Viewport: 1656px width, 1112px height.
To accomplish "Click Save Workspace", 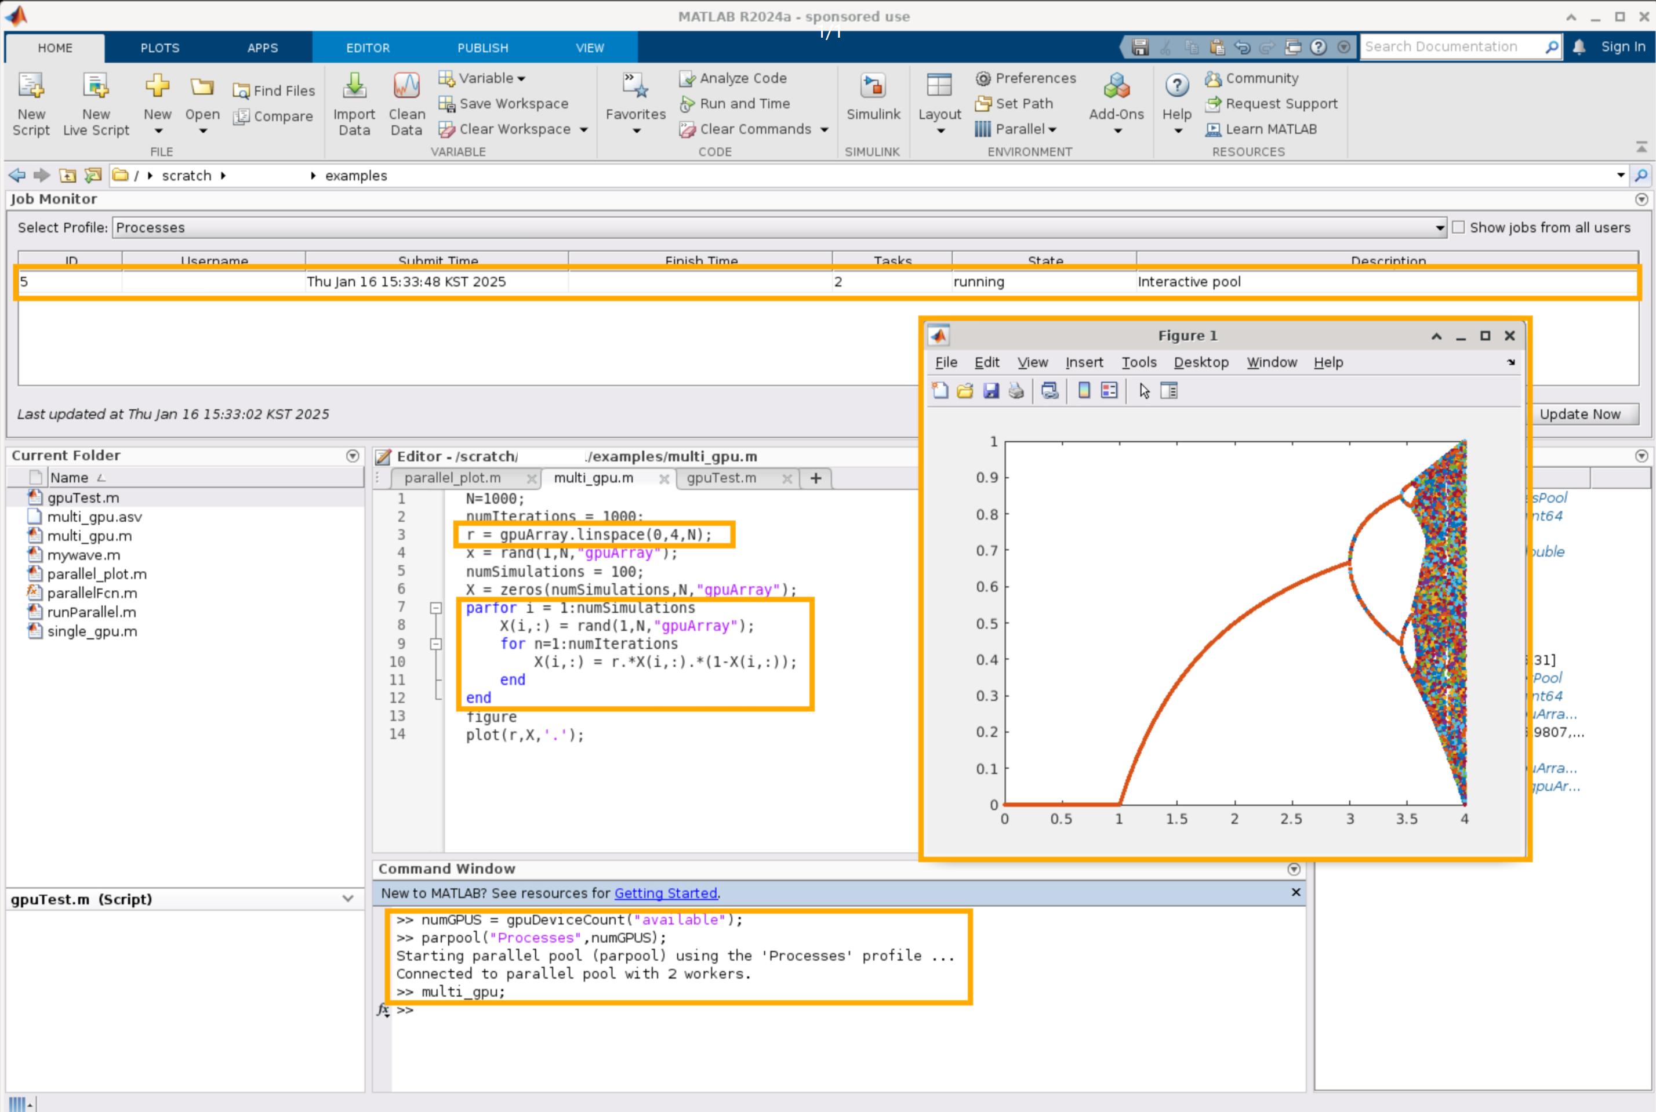I will tap(503, 104).
